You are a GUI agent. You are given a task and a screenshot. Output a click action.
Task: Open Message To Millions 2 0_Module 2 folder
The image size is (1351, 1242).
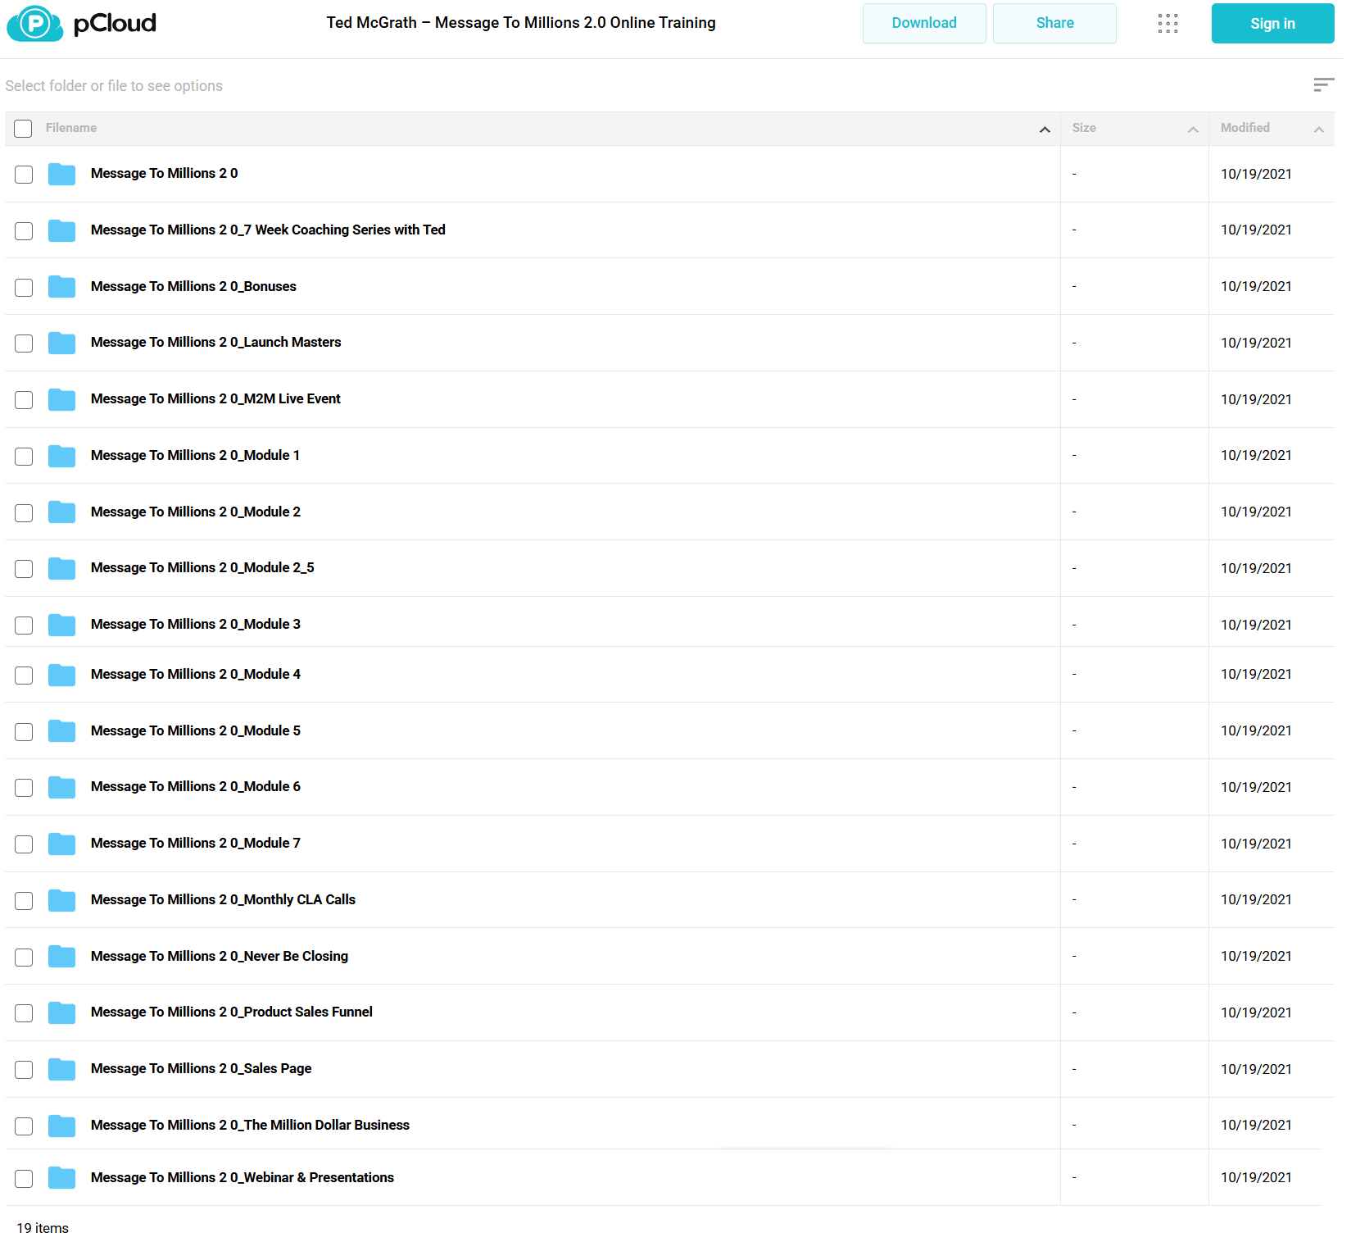coord(196,512)
